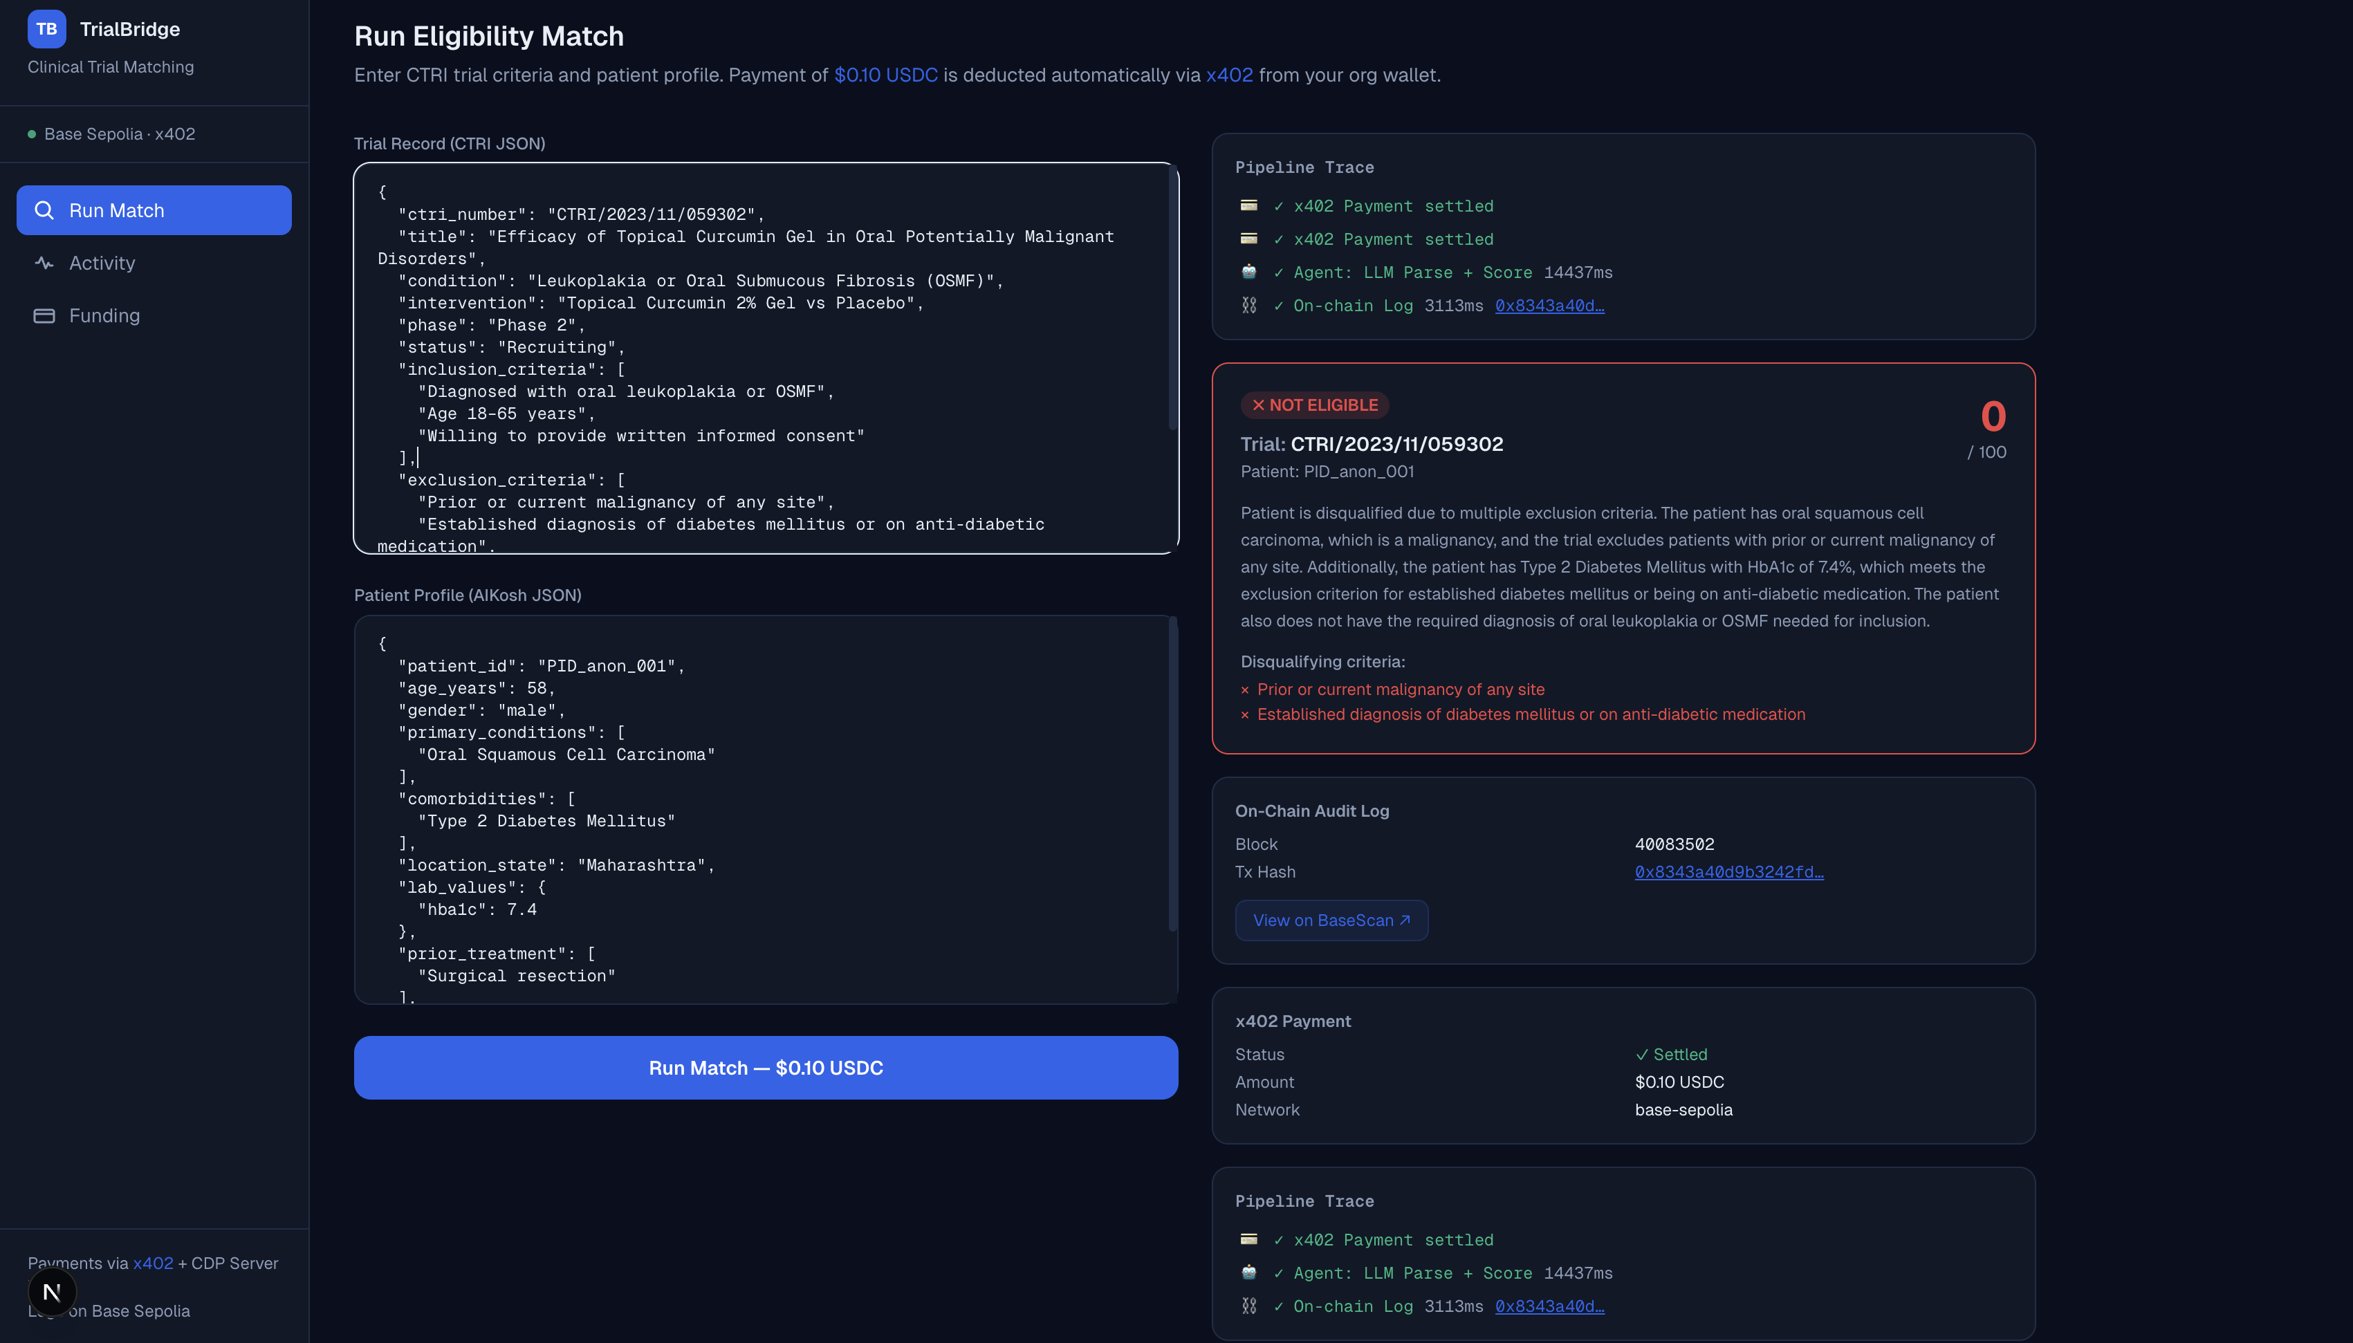Image resolution: width=2353 pixels, height=1343 pixels.
Task: Click the Next.js N badge icon
Action: coord(52,1291)
